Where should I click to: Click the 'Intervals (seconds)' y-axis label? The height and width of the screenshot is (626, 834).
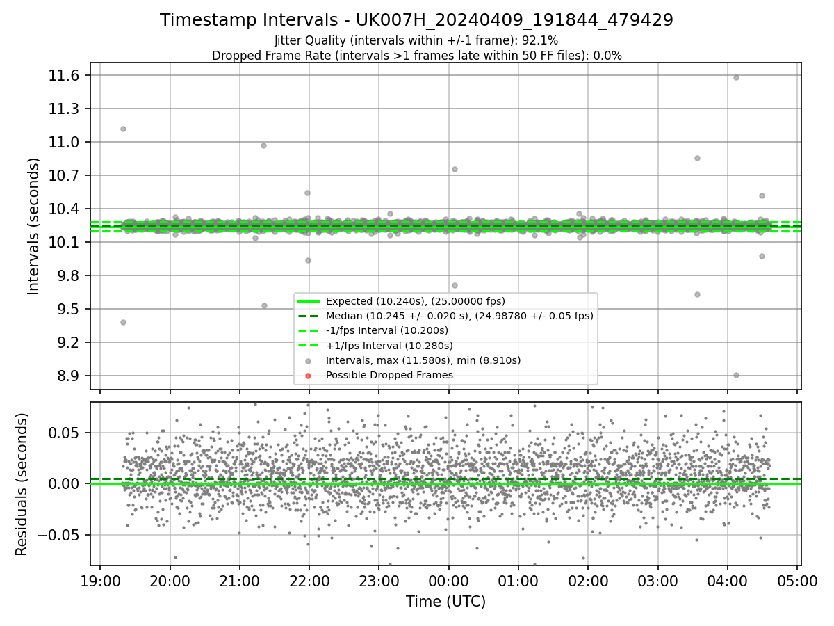33,226
